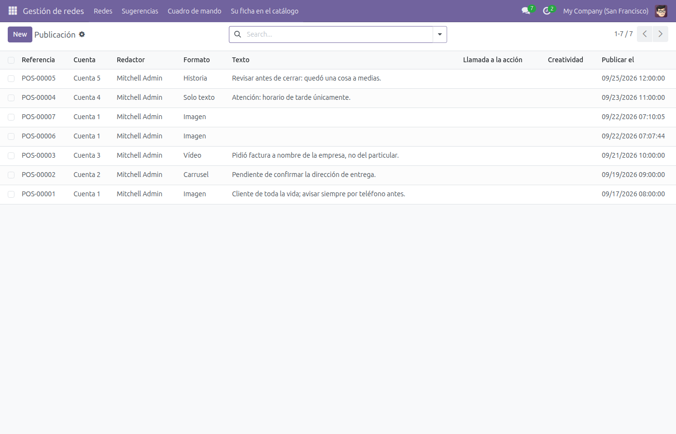
Task: Open record POS-00002
Action: coord(39,175)
